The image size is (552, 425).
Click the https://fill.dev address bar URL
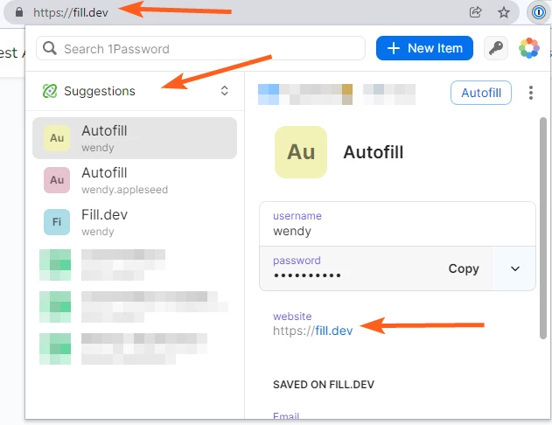click(71, 12)
